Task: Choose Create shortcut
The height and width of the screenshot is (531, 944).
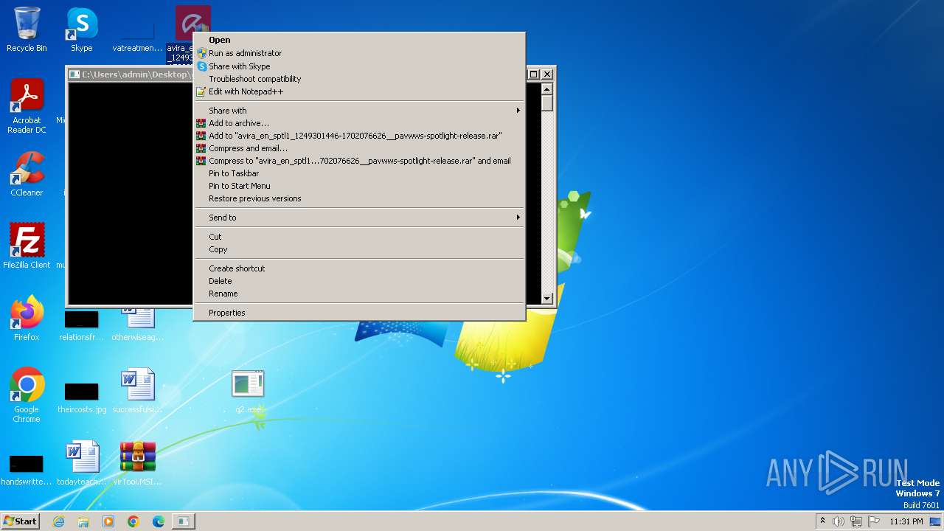Action: coord(359,268)
